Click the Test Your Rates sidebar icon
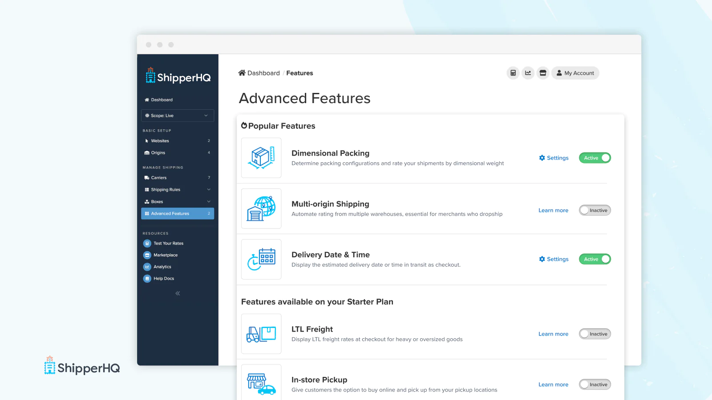Viewport: 712px width, 400px height. [x=147, y=244]
